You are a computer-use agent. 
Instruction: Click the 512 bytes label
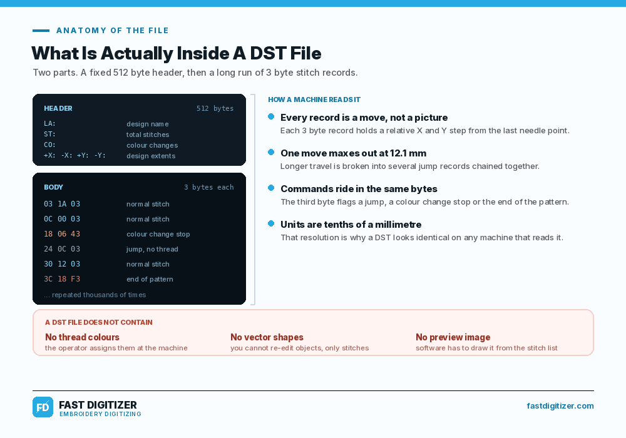pyautogui.click(x=215, y=108)
